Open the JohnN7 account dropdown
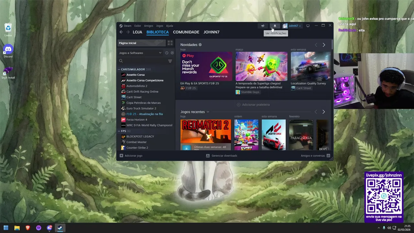The height and width of the screenshot is (233, 414). click(292, 26)
